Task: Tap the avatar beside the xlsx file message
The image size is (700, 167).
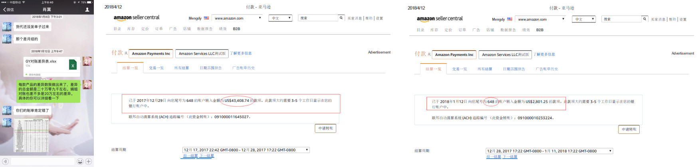Action: click(x=87, y=61)
